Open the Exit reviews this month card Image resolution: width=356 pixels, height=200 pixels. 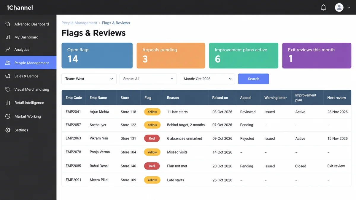pyautogui.click(x=317, y=56)
